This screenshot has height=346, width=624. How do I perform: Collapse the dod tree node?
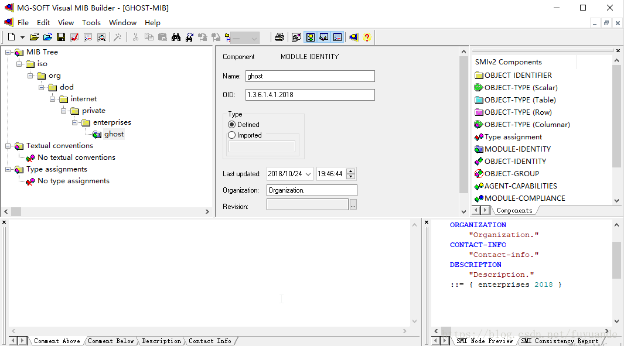(x=41, y=87)
